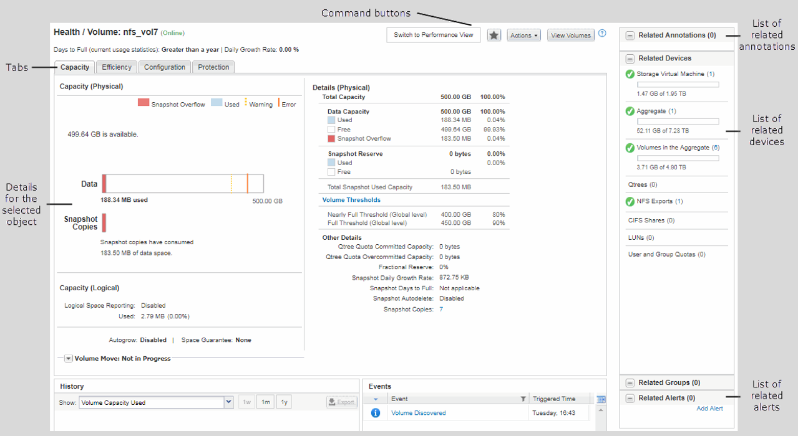Click the Add Alert link
The height and width of the screenshot is (436, 798).
(709, 409)
